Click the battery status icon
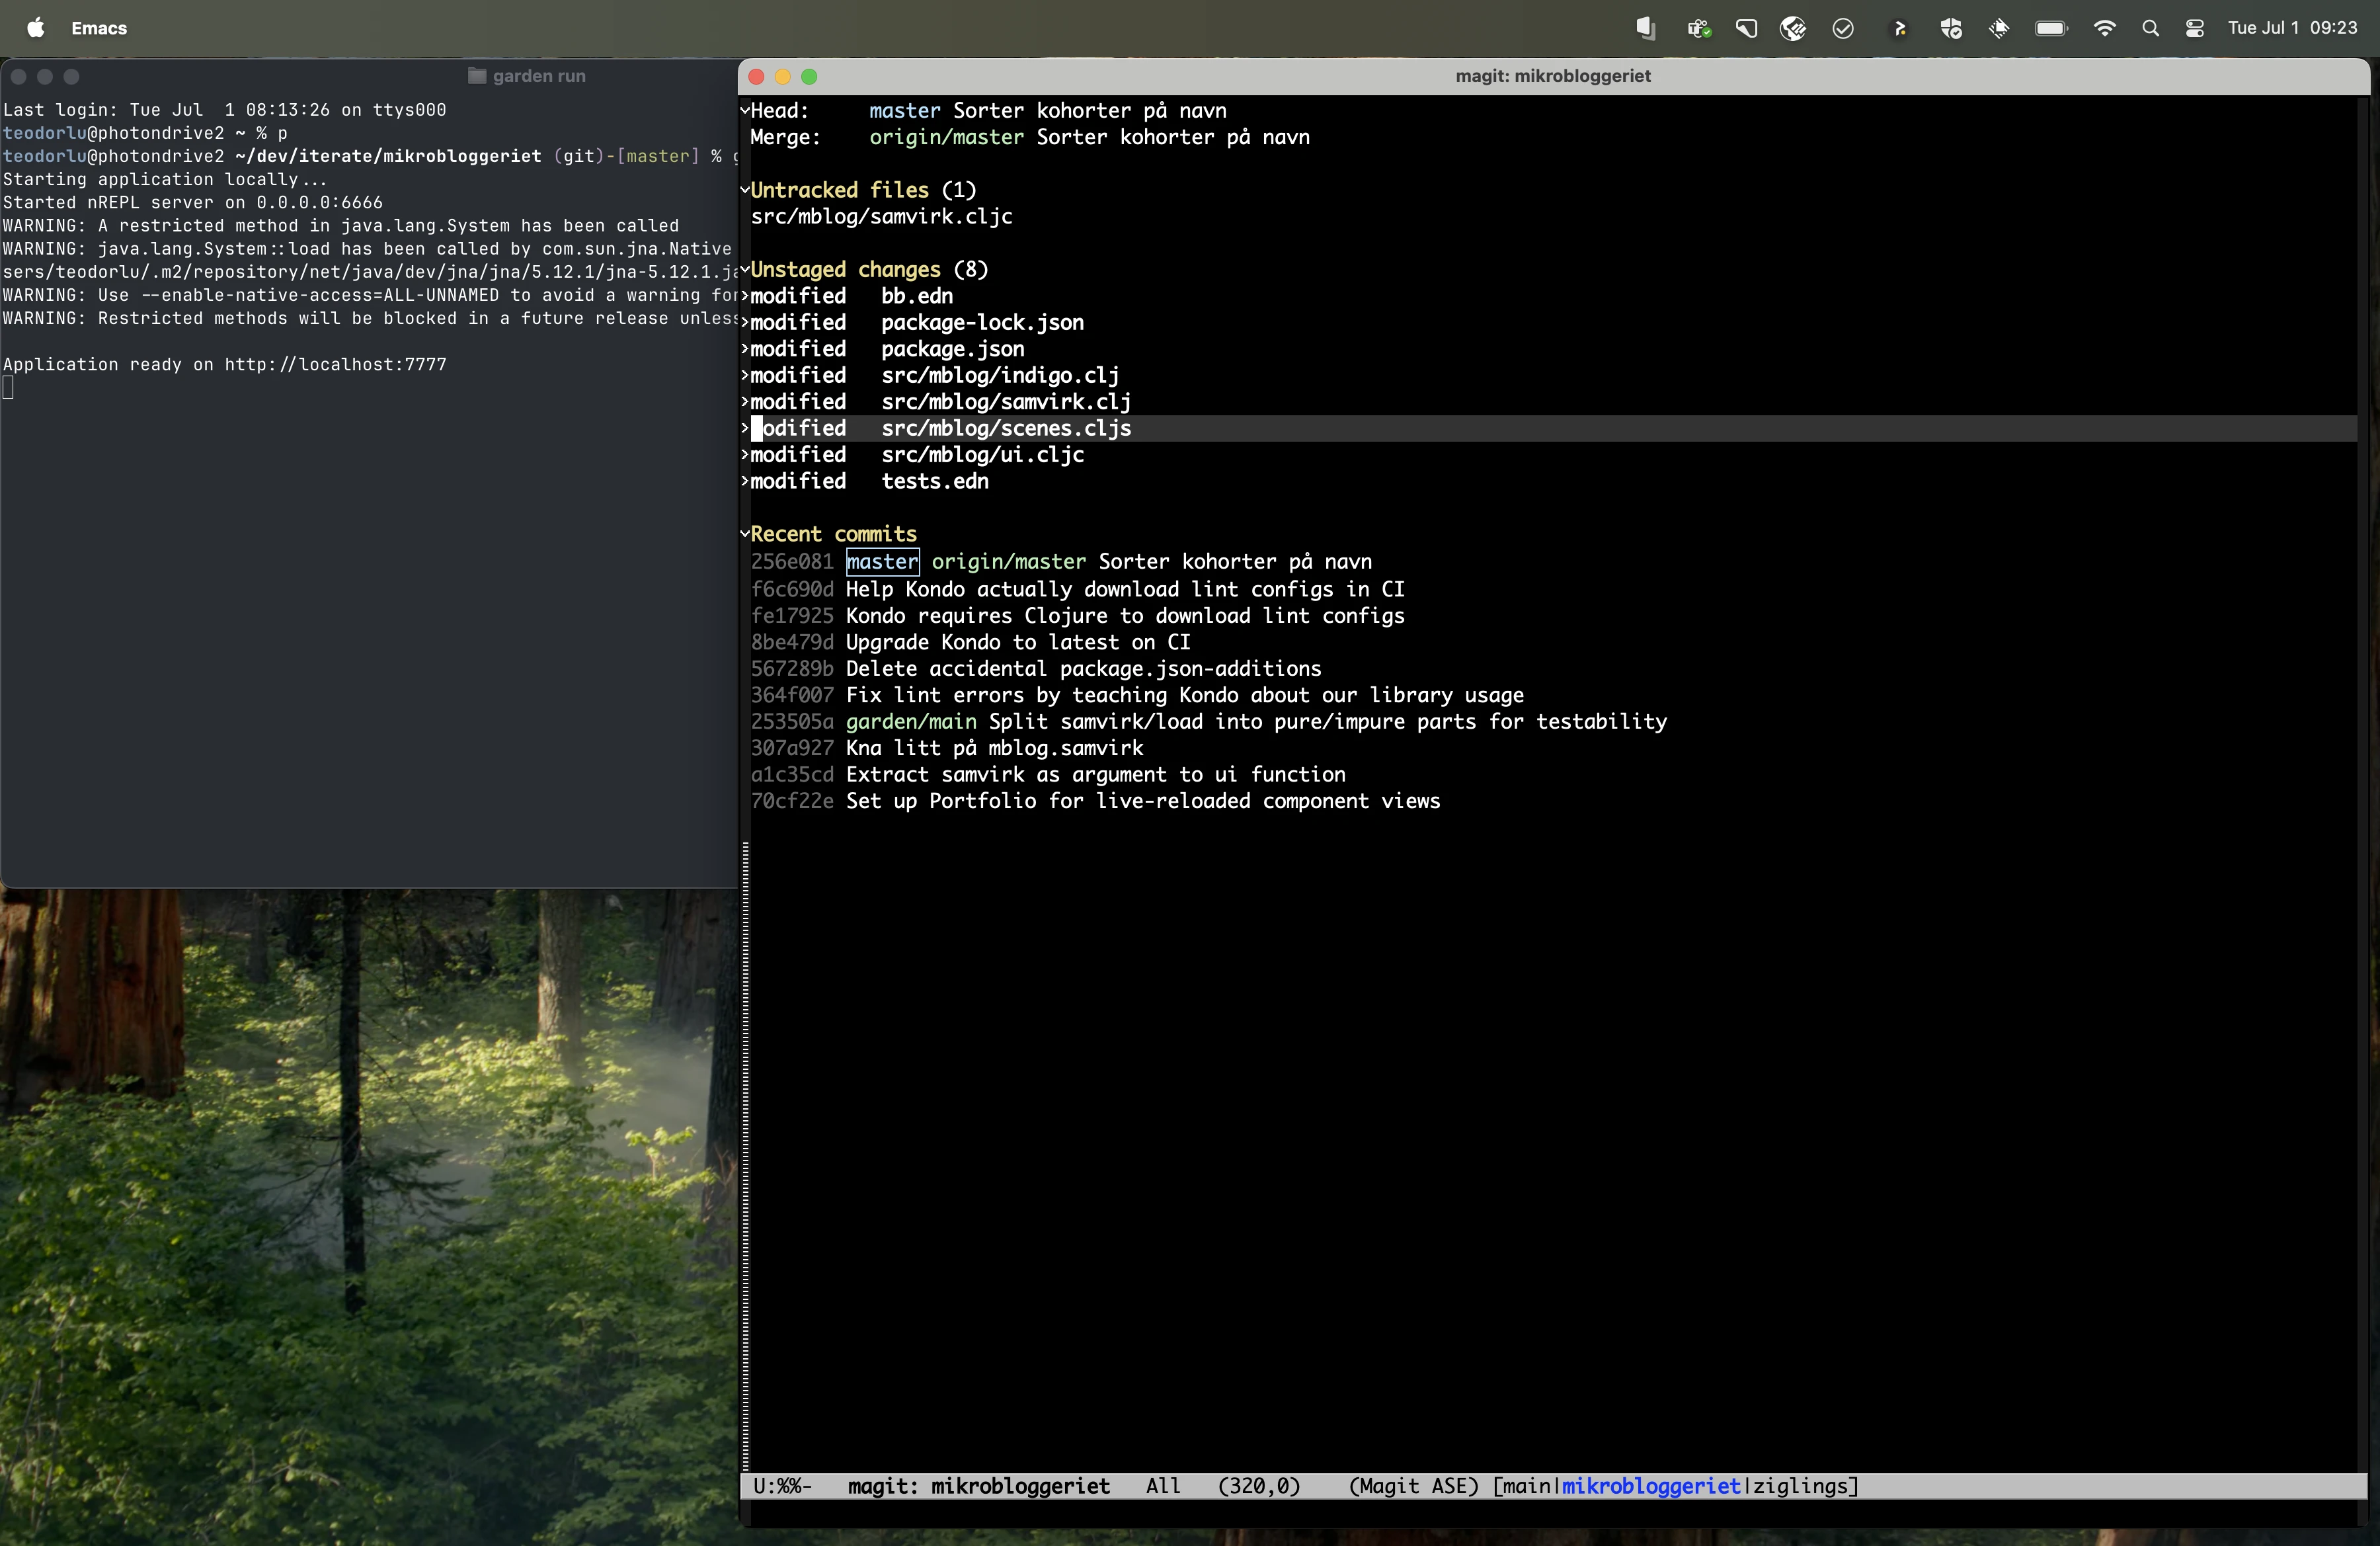Image resolution: width=2380 pixels, height=1546 pixels. click(2051, 28)
